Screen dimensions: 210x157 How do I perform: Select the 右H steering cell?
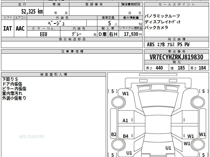[x=113, y=34]
